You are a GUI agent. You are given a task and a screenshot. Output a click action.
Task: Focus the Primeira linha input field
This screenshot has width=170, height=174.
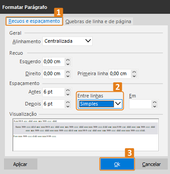pyautogui.click(x=120, y=74)
